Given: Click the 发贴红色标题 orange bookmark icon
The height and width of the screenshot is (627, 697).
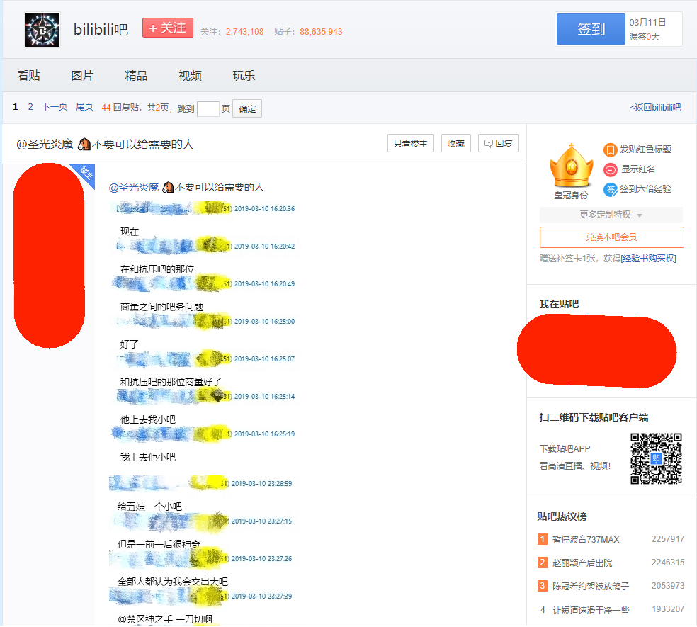Looking at the screenshot, I should pos(610,149).
